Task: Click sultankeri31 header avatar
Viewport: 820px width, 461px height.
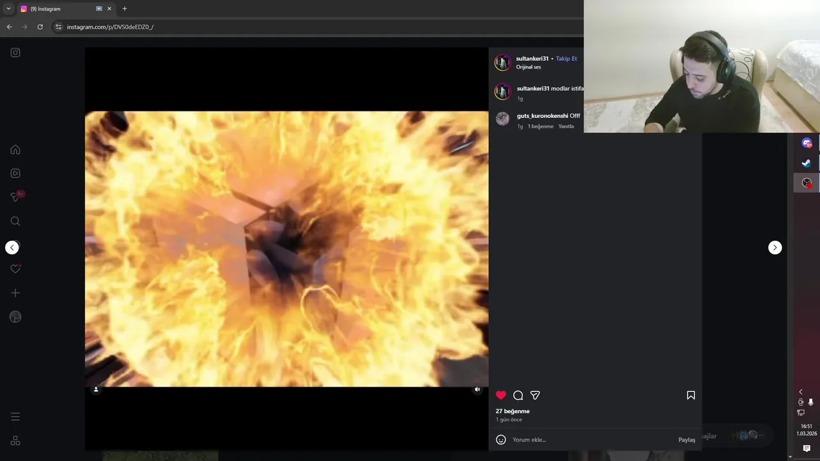Action: (x=503, y=62)
